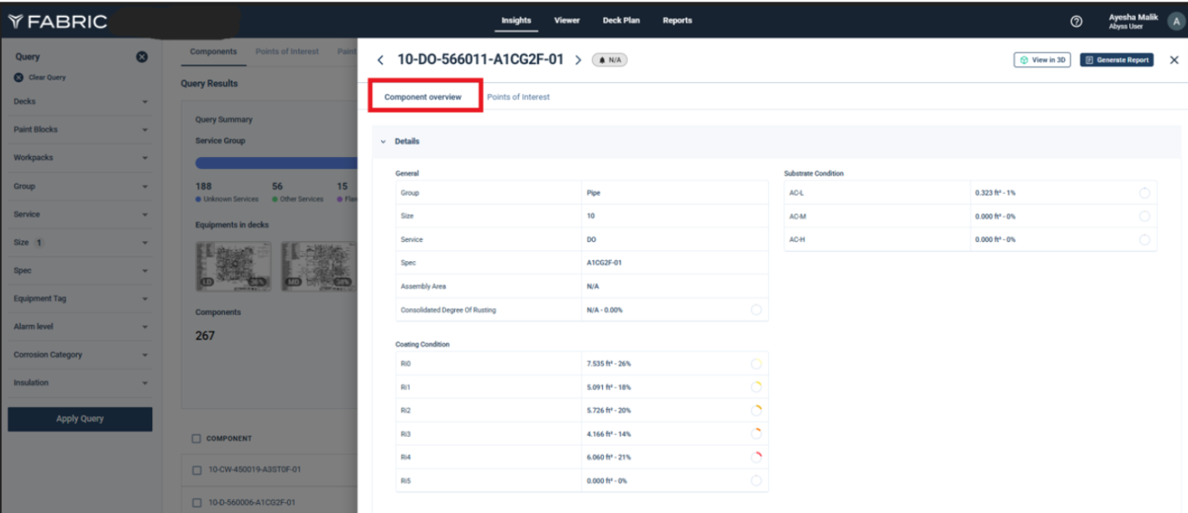
Task: Go to previous component with left chevron
Action: 380,60
